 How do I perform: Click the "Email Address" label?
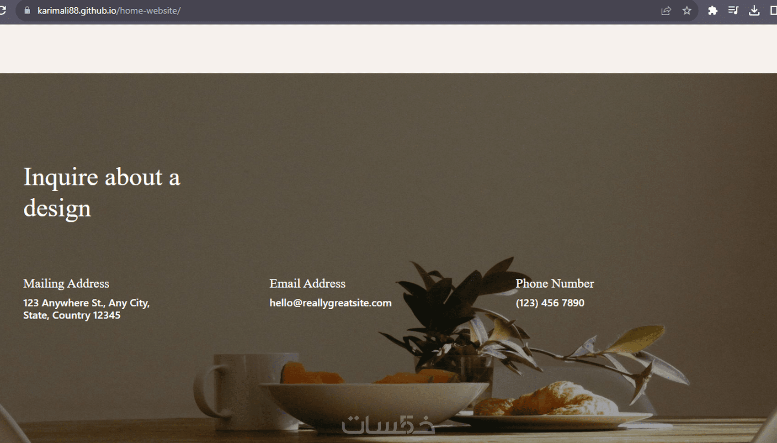click(x=307, y=284)
